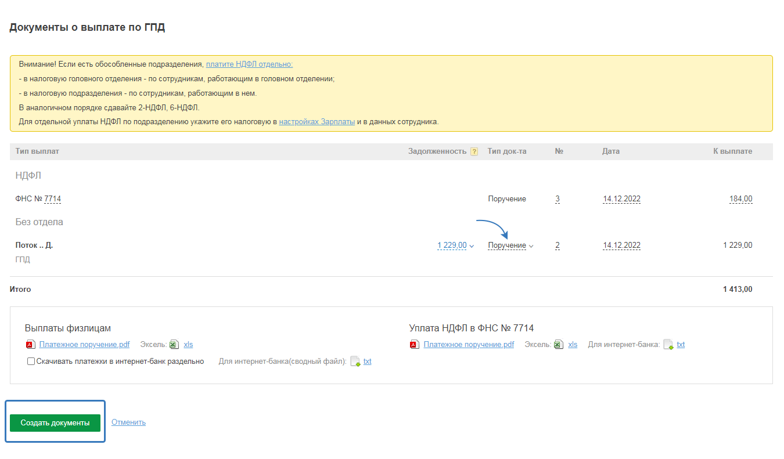Viewport: 784px width, 459px height.
Task: Click сводный файл txt file icon
Action: (x=355, y=362)
